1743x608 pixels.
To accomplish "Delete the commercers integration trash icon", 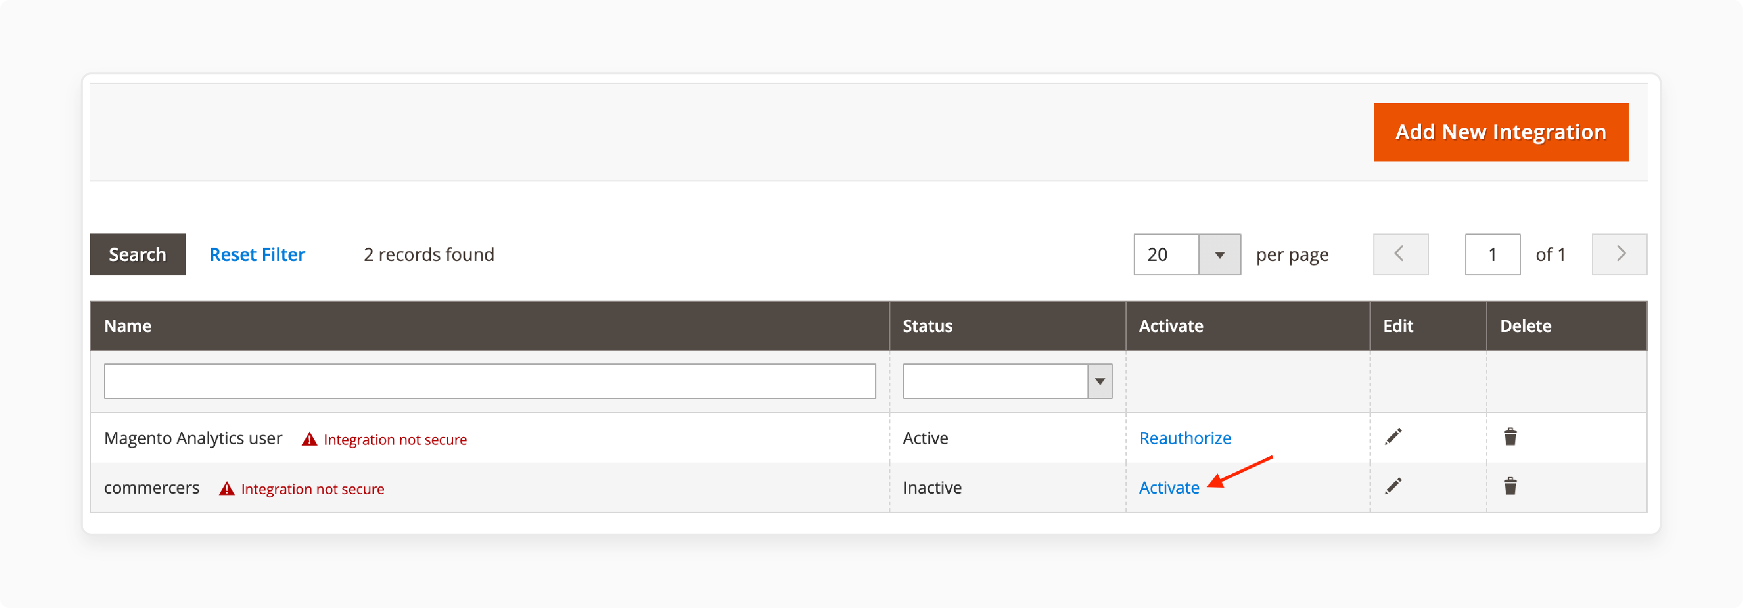I will (1510, 486).
